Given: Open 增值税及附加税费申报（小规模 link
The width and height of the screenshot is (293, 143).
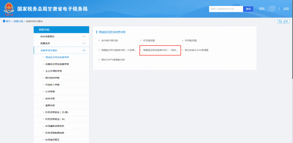Looking at the screenshot, I should [119, 50].
